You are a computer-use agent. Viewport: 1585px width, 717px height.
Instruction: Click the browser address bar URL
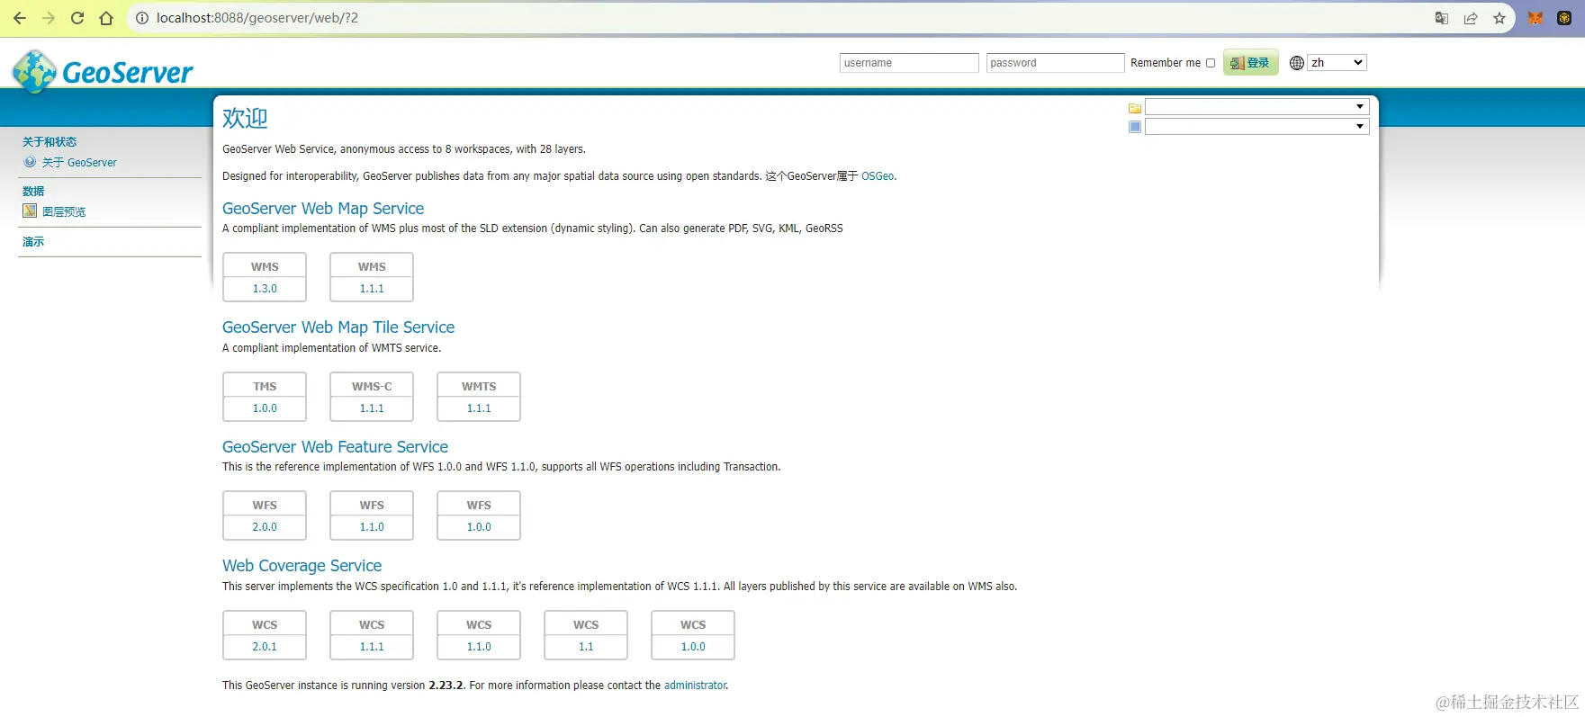pos(257,18)
